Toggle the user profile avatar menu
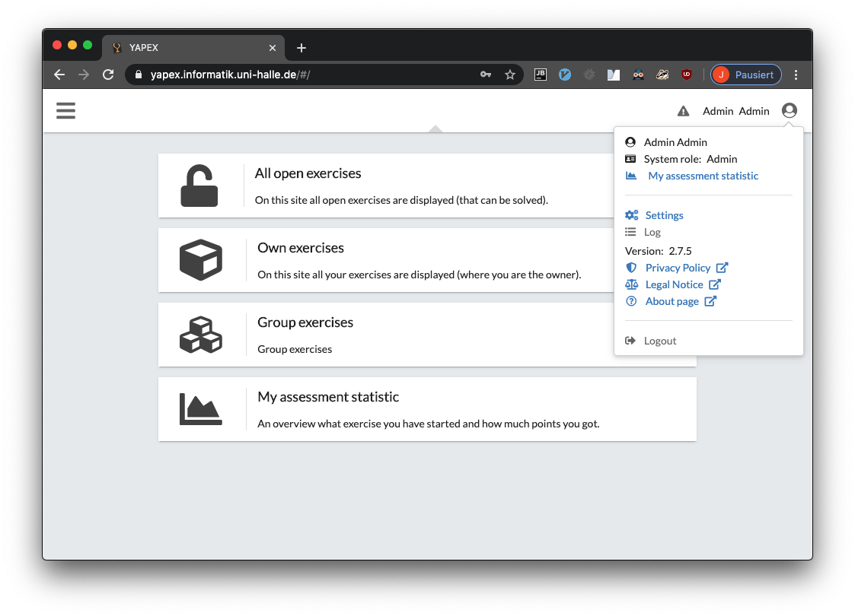The image size is (855, 616). [x=789, y=111]
